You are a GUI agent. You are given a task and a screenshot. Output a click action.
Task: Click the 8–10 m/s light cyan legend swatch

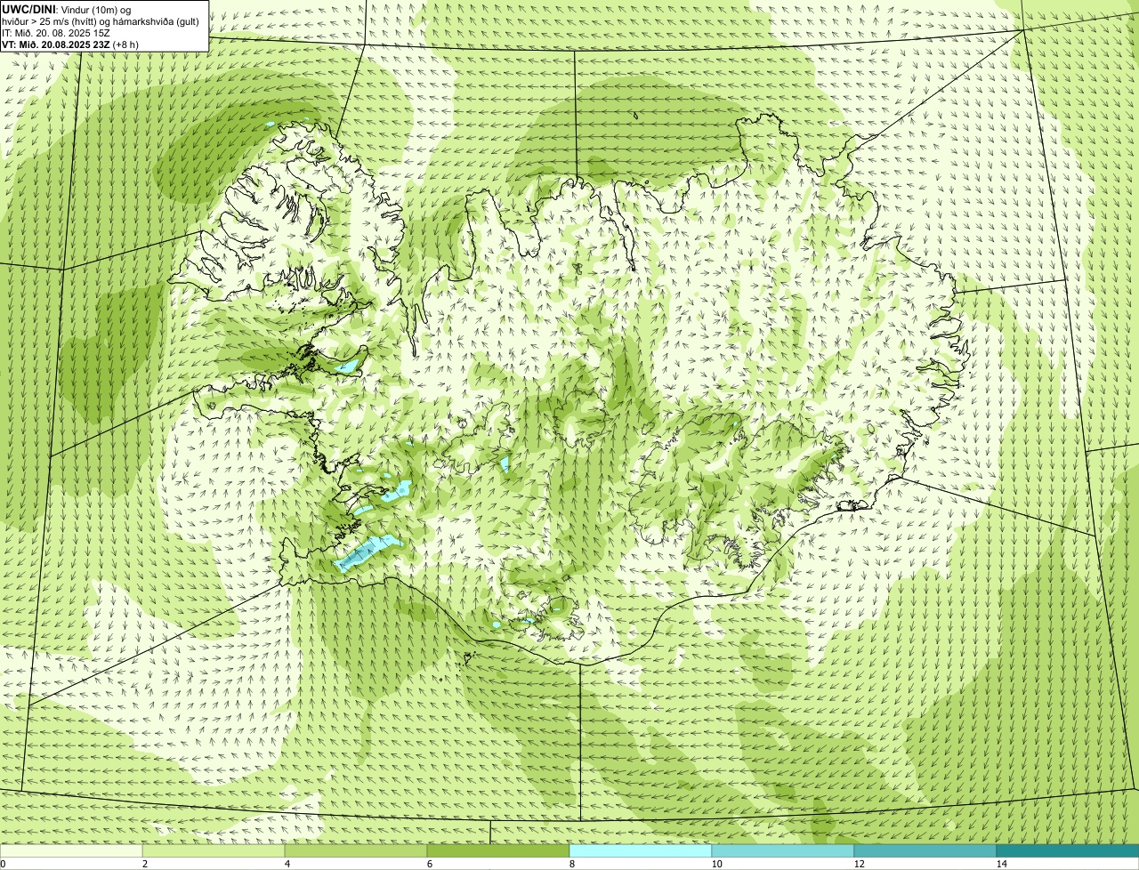[641, 850]
